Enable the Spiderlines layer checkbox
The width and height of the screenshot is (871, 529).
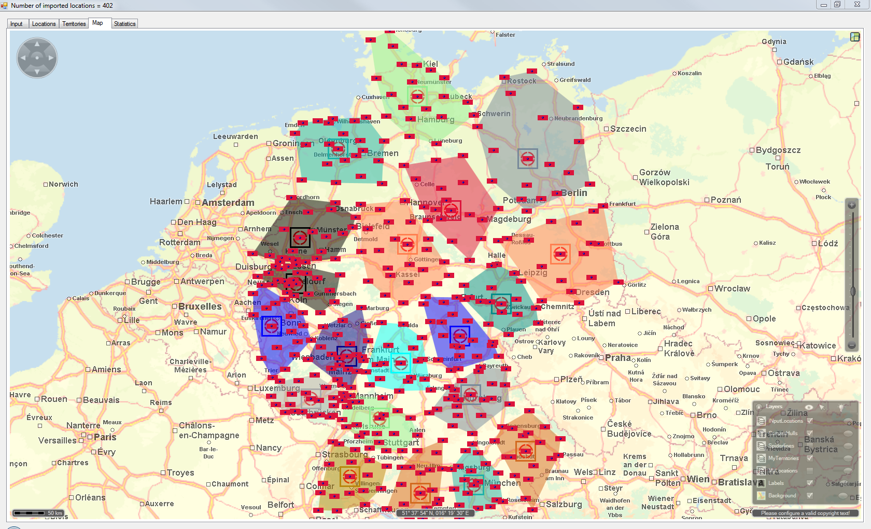(x=810, y=446)
